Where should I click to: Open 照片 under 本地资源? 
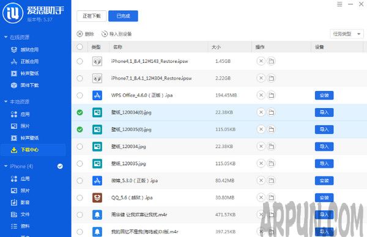[x=20, y=126]
